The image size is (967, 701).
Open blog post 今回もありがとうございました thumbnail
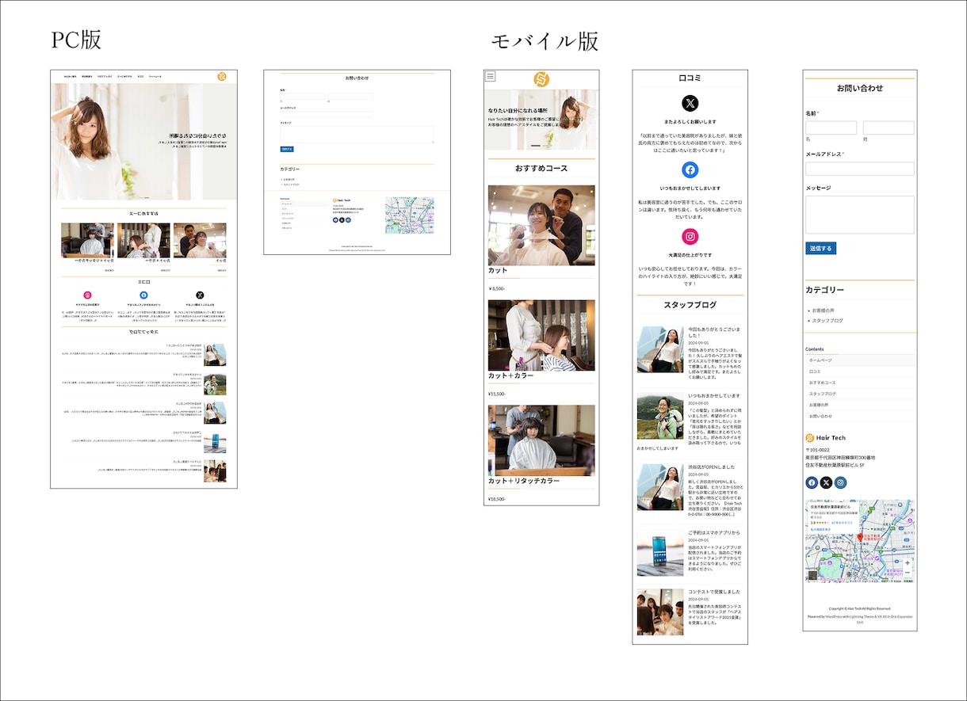click(x=660, y=349)
